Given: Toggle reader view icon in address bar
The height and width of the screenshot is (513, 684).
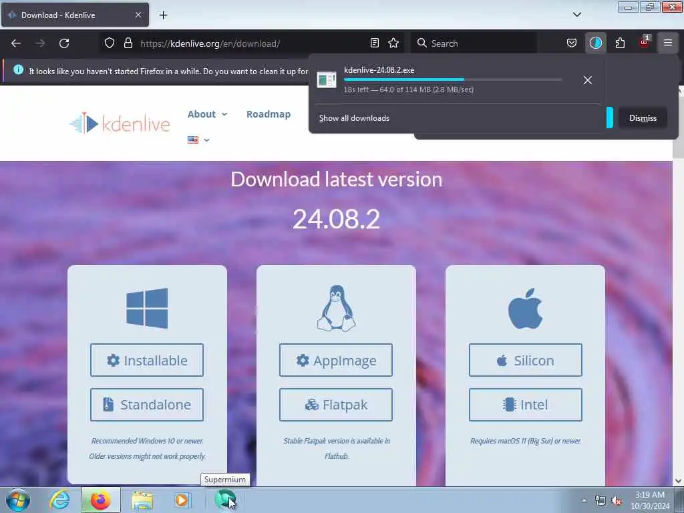Looking at the screenshot, I should [x=374, y=43].
